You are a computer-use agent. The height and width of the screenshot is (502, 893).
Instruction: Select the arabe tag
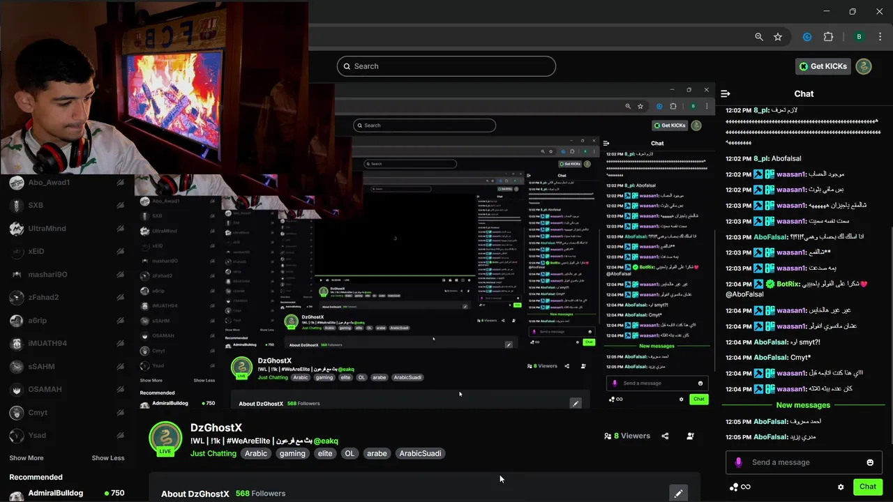point(377,453)
